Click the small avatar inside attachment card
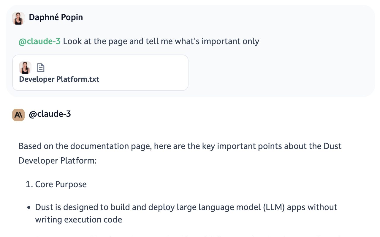 [25, 68]
